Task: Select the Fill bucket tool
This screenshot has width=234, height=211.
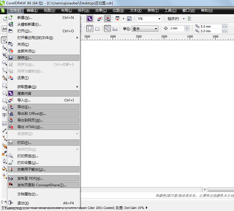Action: [x=4, y=169]
